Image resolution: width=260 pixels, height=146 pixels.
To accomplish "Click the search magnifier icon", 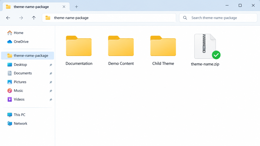I will [x=185, y=18].
